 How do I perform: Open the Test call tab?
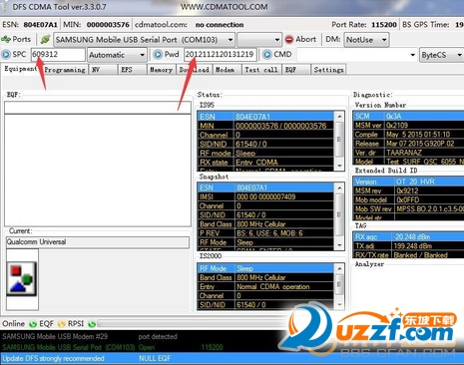(261, 70)
